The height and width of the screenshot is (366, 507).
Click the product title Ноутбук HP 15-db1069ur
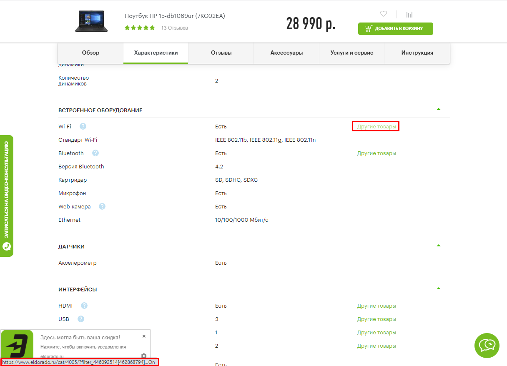tap(175, 16)
